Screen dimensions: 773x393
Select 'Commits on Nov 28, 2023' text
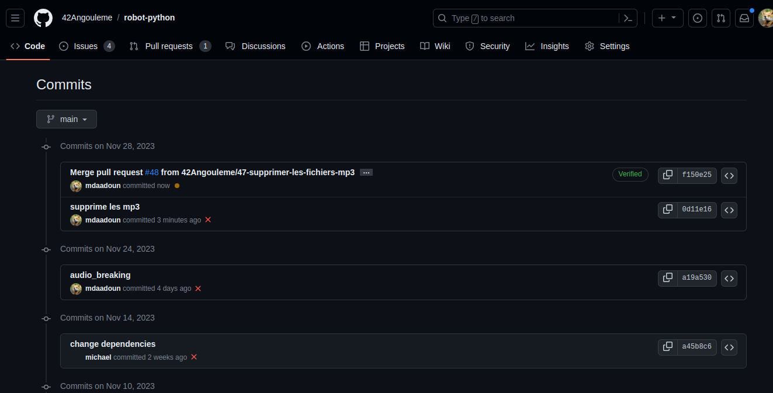click(x=108, y=146)
